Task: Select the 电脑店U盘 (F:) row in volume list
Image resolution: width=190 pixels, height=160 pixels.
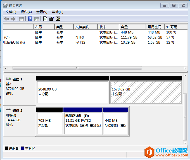Action: coord(14,42)
